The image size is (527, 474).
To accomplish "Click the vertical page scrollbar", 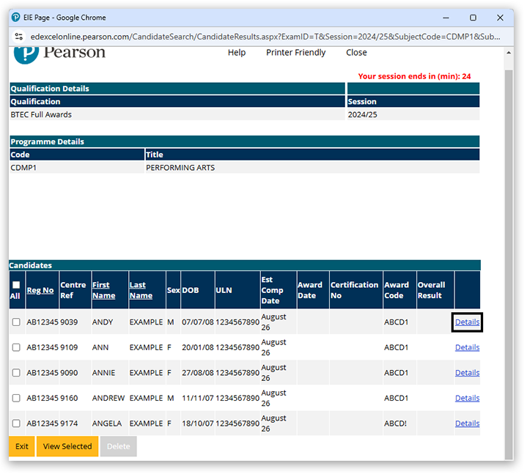I will coord(509,256).
